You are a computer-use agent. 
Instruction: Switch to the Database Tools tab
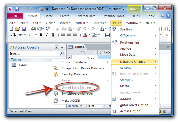coord(113,16)
